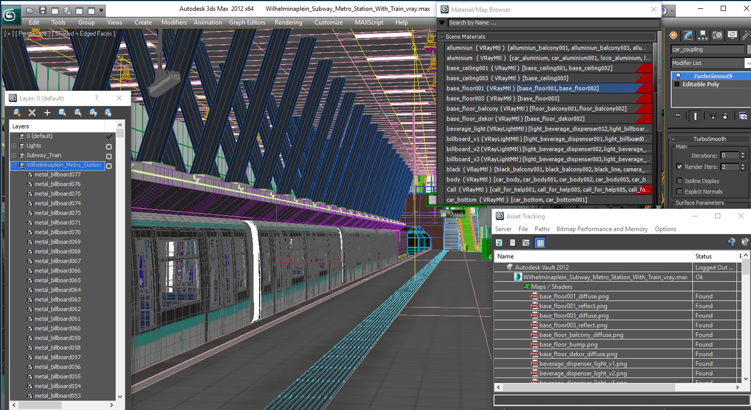Click the Asset Tracking help icon
Screen dimensions: 751x410
pyautogui.click(x=731, y=242)
